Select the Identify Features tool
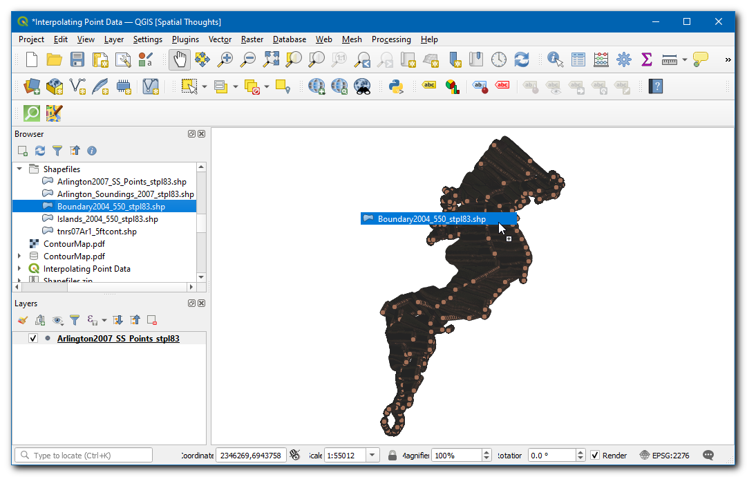The height and width of the screenshot is (477, 747). click(555, 60)
